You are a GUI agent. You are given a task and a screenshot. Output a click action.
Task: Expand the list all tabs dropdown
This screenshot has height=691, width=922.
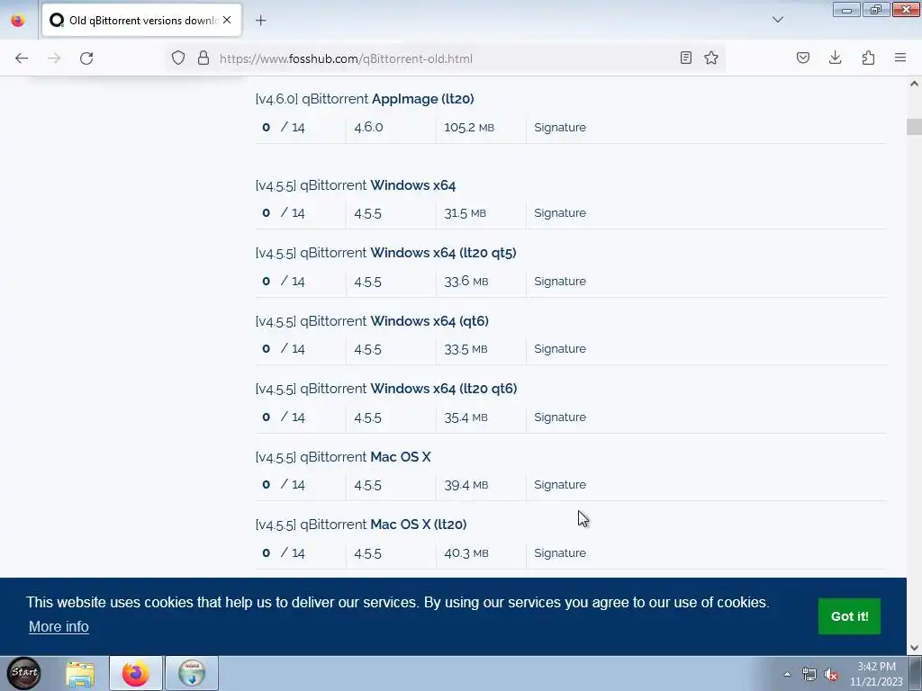778,20
